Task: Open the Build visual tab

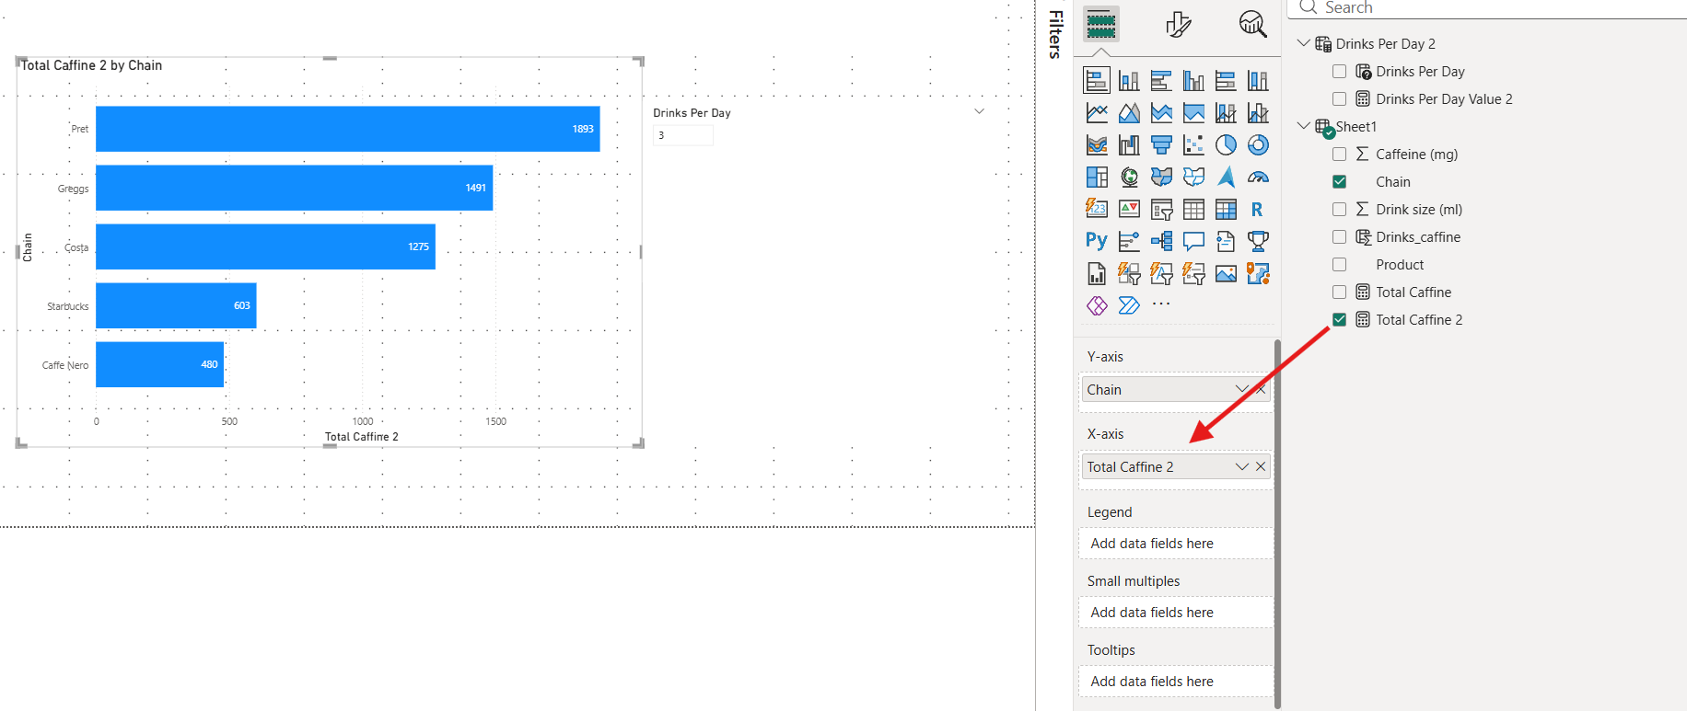Action: 1100,24
